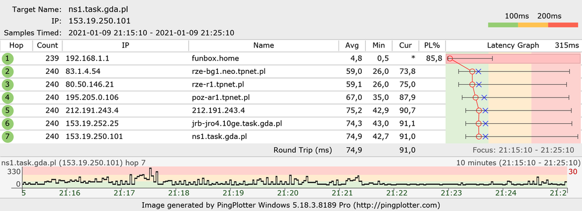The image size is (582, 211).
Task: Click the orange 200ms legend color bar
Action: coord(532,25)
